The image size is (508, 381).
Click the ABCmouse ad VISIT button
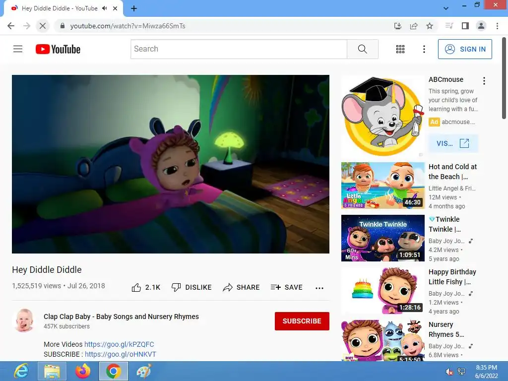453,143
